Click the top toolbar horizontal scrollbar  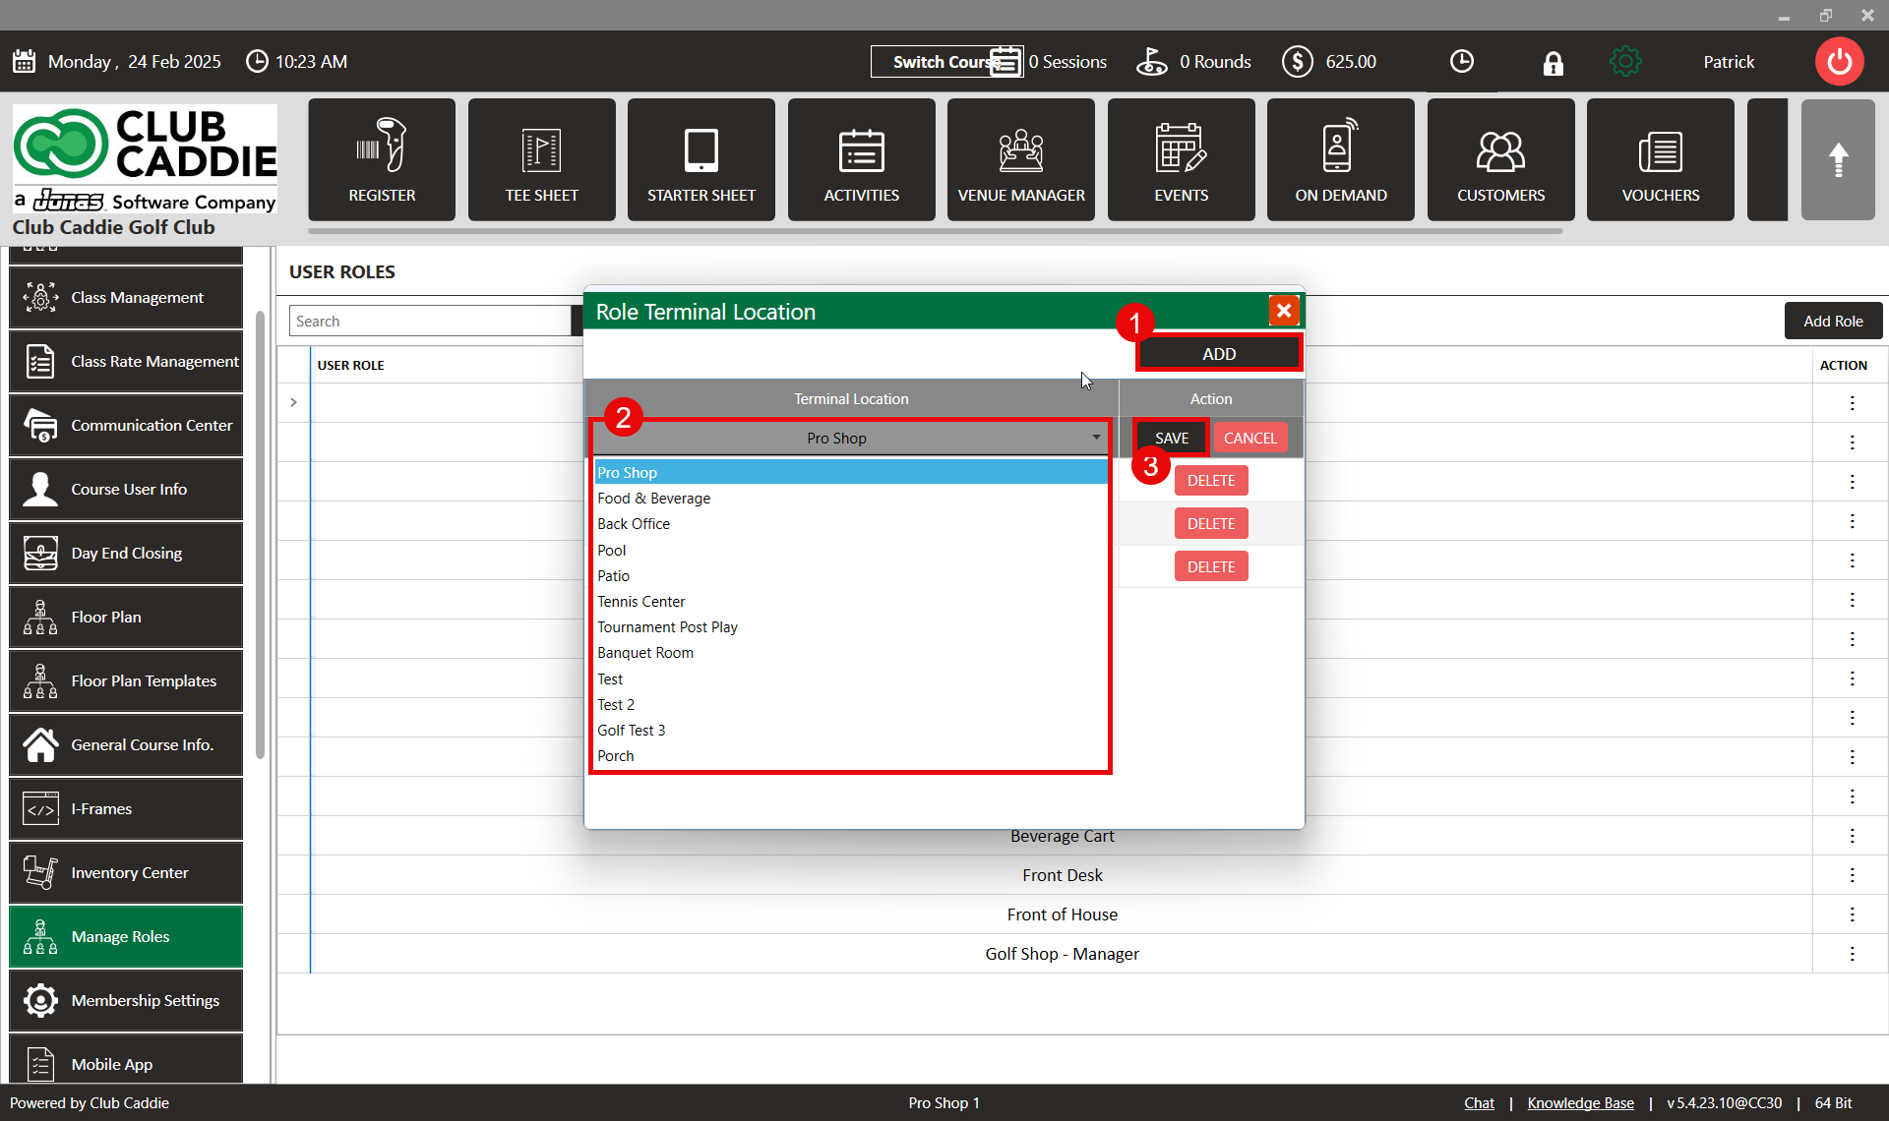(x=935, y=231)
